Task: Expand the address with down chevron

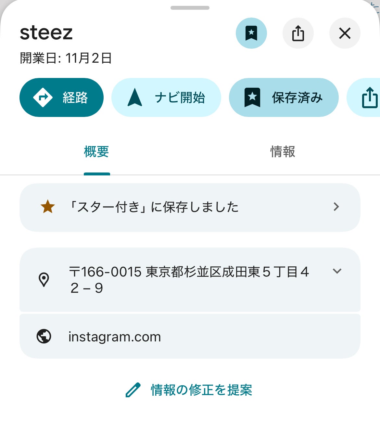Action: tap(337, 271)
